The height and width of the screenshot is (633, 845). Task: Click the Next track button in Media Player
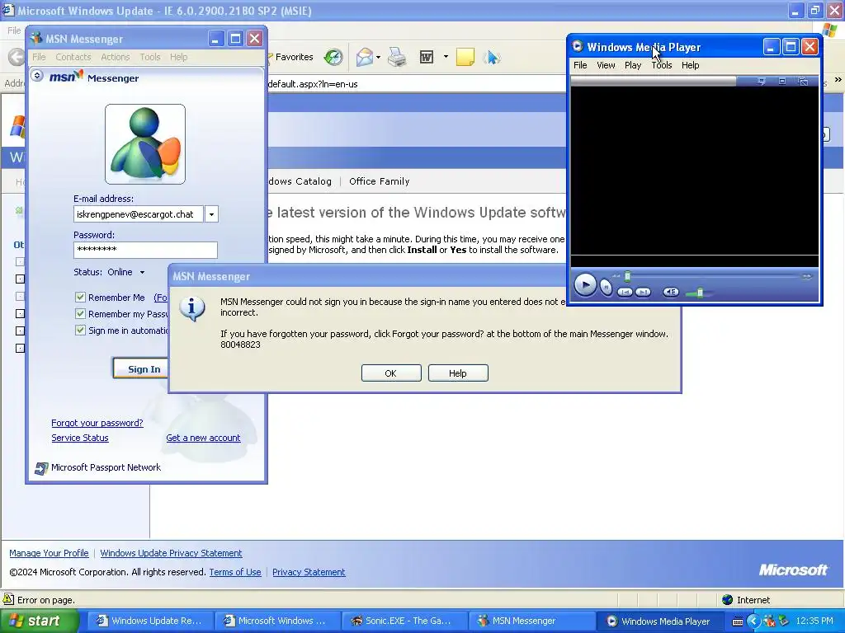click(643, 293)
